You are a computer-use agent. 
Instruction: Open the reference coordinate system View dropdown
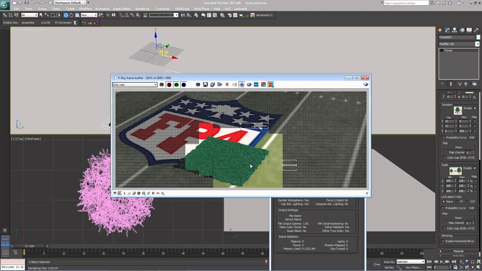[x=89, y=15]
